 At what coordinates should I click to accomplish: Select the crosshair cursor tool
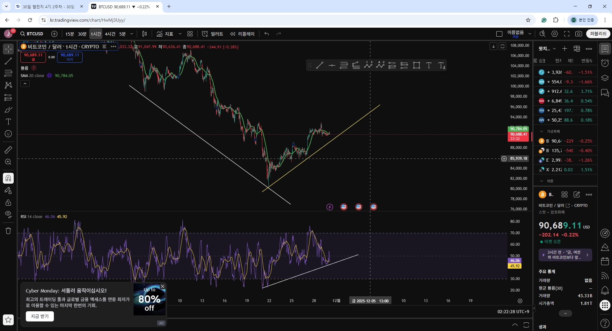tap(8, 49)
